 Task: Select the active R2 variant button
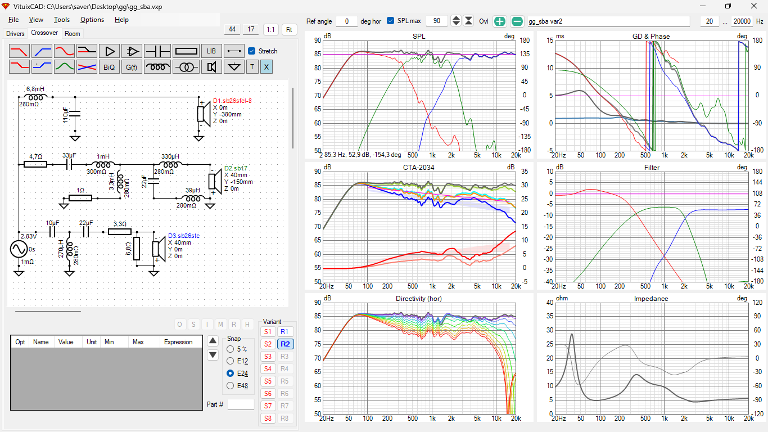[285, 344]
